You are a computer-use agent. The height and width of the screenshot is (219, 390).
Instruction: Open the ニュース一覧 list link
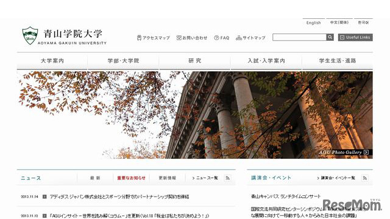[x=205, y=178]
